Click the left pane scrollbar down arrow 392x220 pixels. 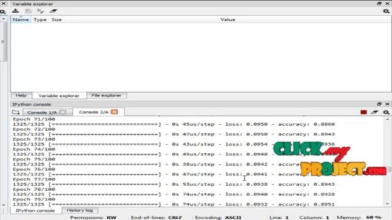tap(3, 205)
